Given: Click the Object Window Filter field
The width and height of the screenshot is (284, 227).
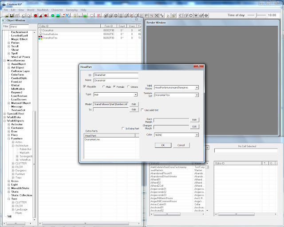Looking at the screenshot, I should click(x=19, y=27).
